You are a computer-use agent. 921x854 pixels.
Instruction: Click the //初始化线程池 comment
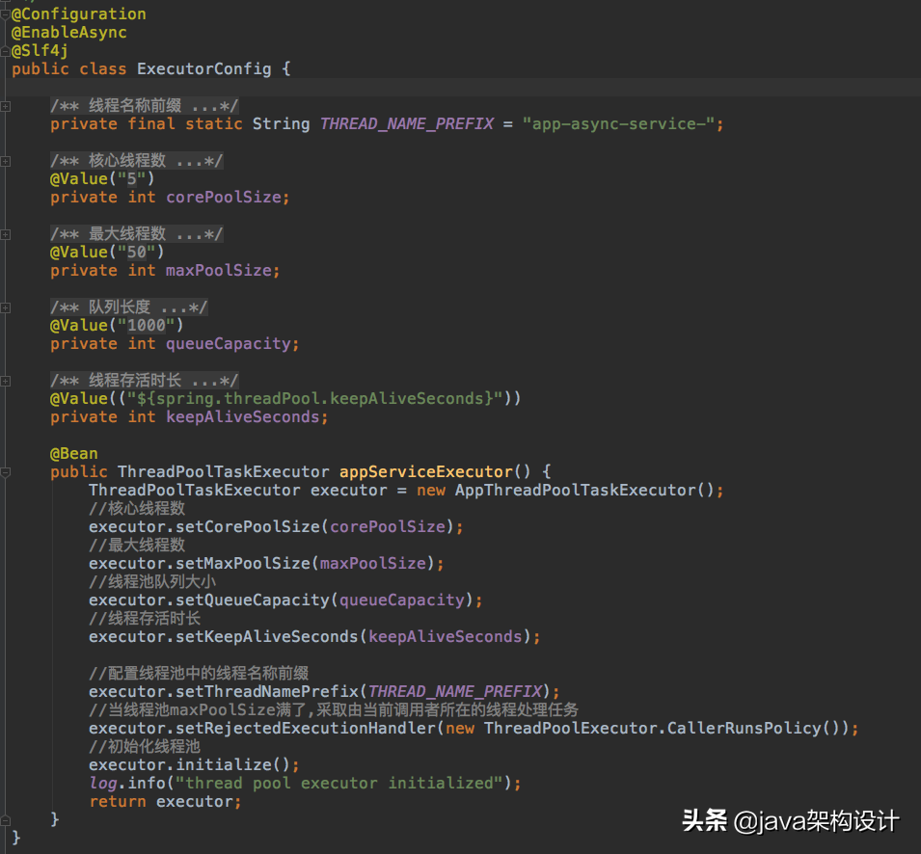[x=145, y=747]
